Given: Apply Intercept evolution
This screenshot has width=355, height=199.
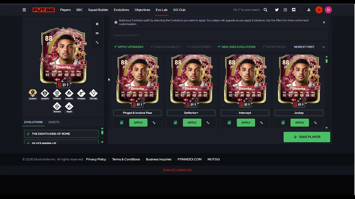Looking at the screenshot, I should [x=246, y=123].
